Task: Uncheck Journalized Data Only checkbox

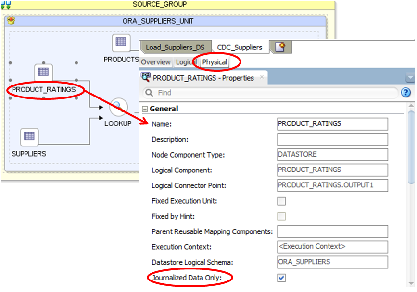Action: [281, 278]
